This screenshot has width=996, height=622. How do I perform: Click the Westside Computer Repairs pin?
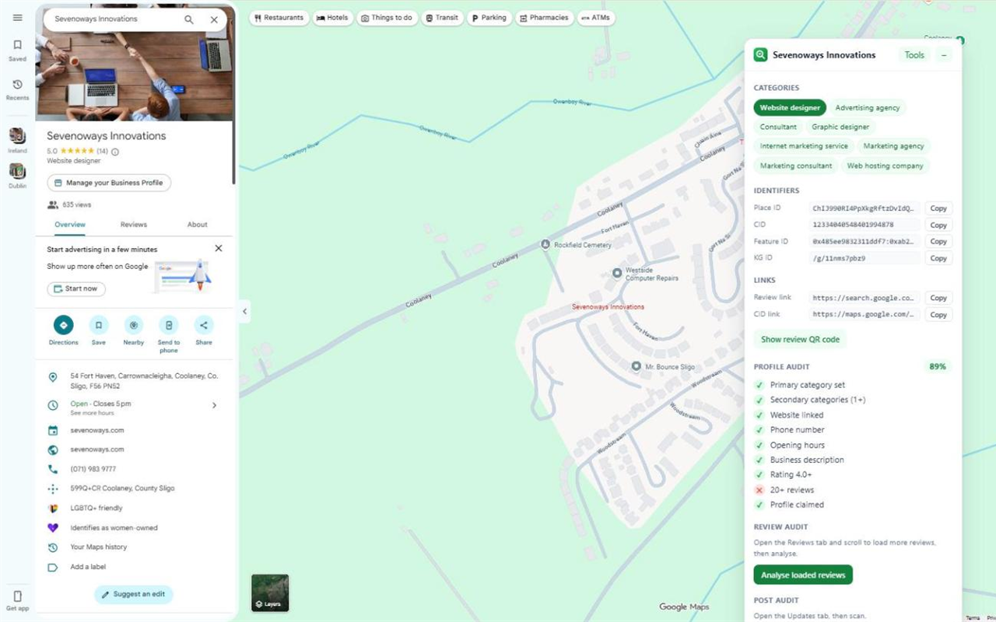pyautogui.click(x=617, y=273)
